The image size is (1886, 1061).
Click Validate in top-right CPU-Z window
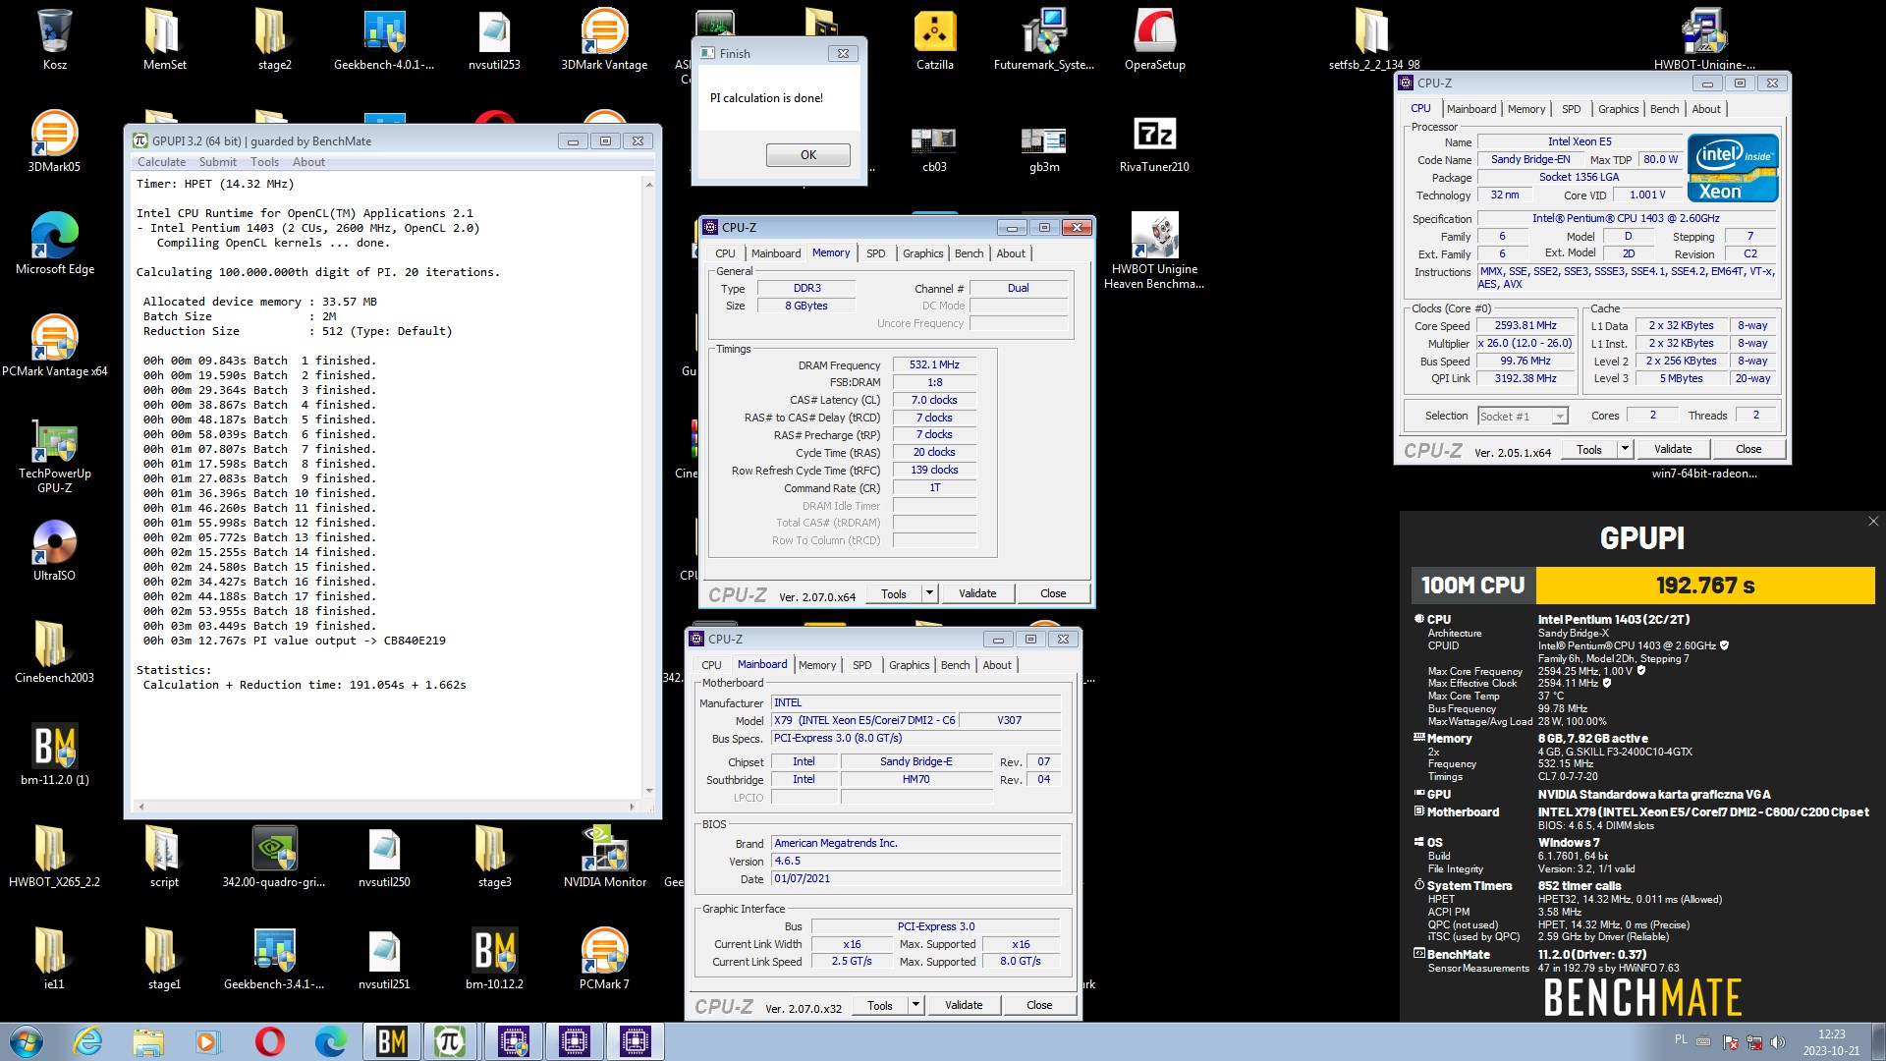(x=1673, y=449)
